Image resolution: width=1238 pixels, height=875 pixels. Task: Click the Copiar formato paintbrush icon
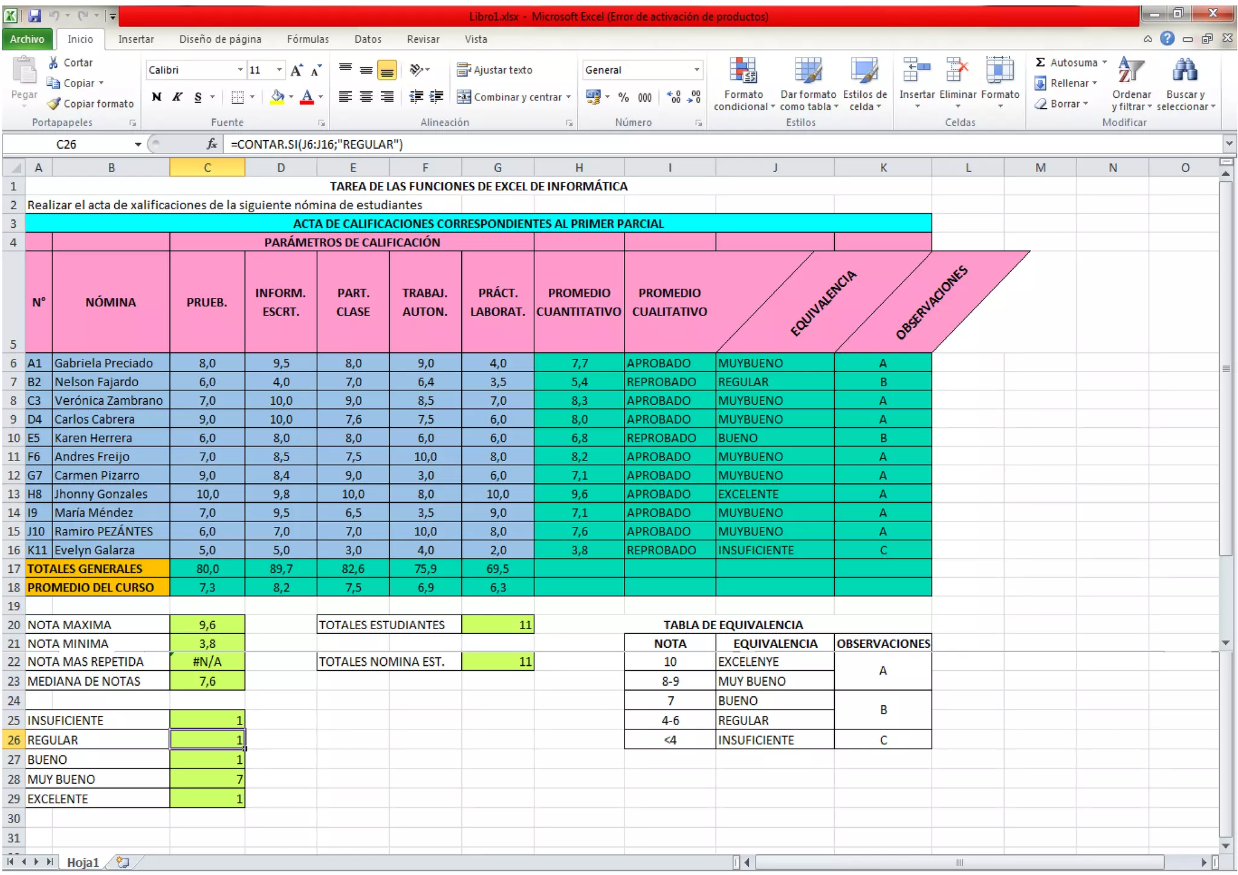[54, 103]
